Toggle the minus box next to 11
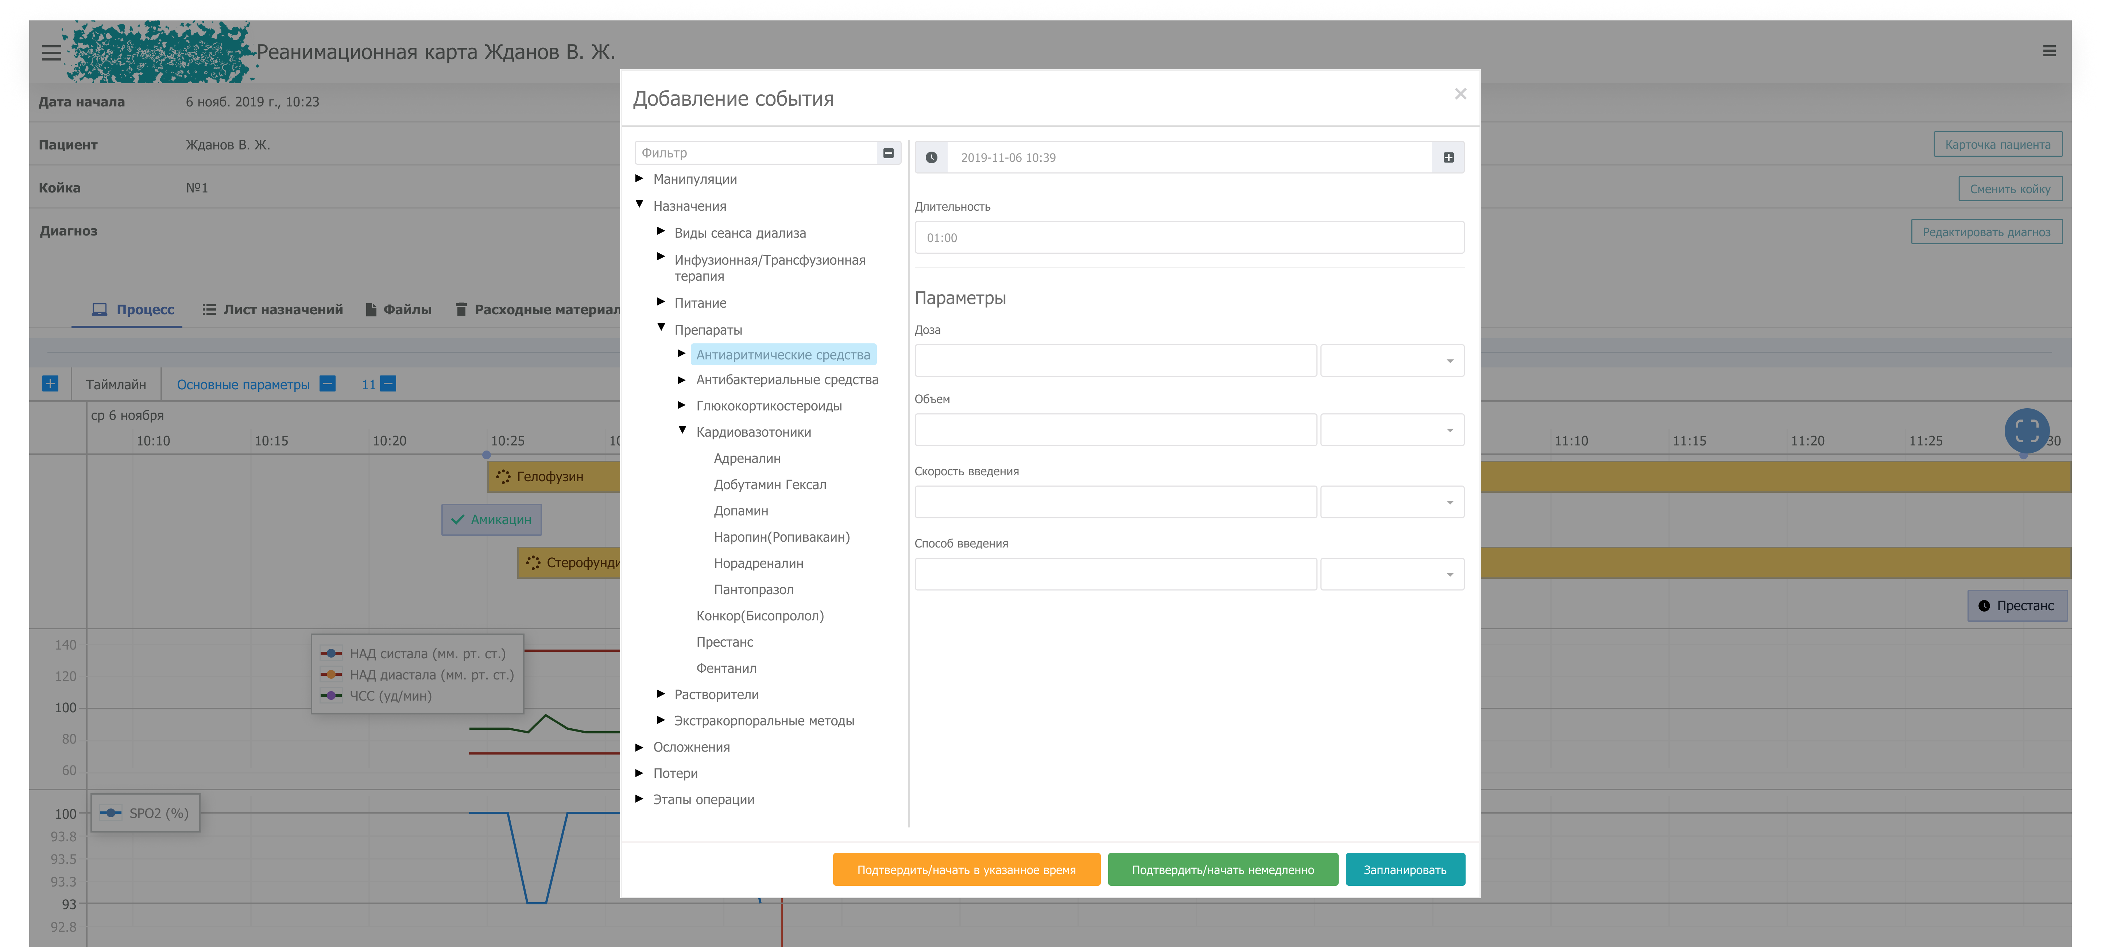This screenshot has height=947, width=2101. tap(388, 384)
